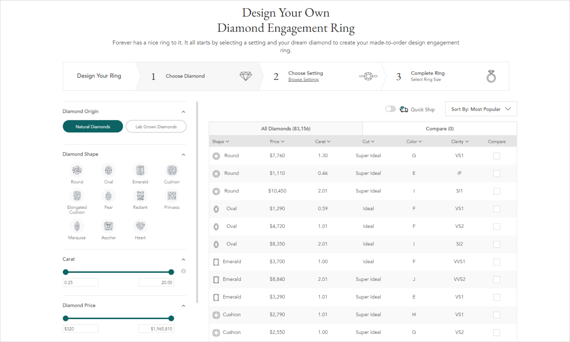
Task: Enable the Quick Ship toggle
Action: [x=390, y=109]
